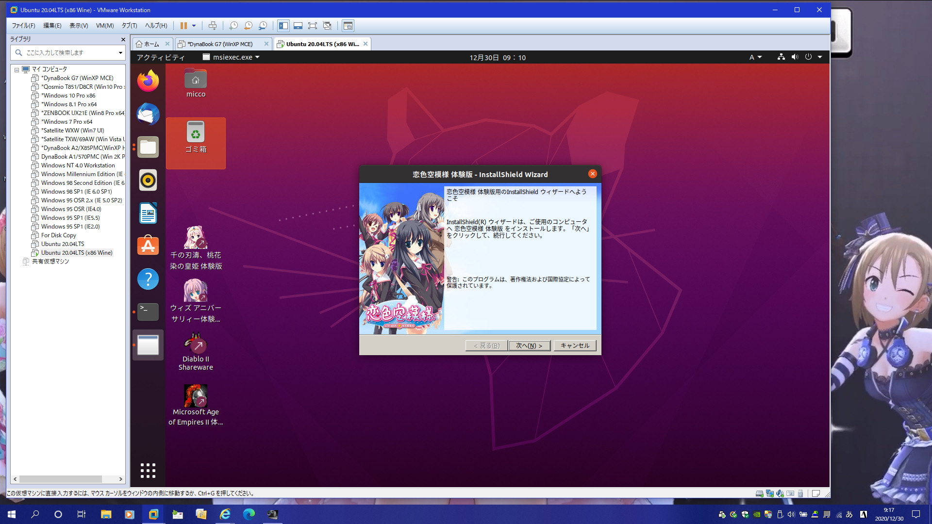
Task: Open the input method A dropdown
Action: [755, 57]
